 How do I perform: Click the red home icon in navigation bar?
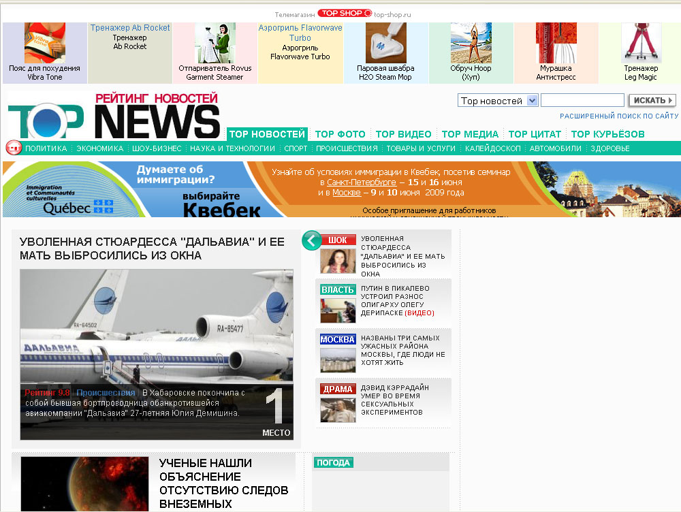point(14,148)
